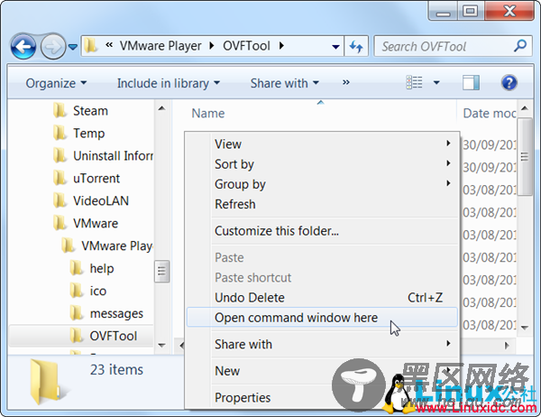Expand arrow after OVFTool breadcrumb
The height and width of the screenshot is (417, 541).
click(281, 46)
